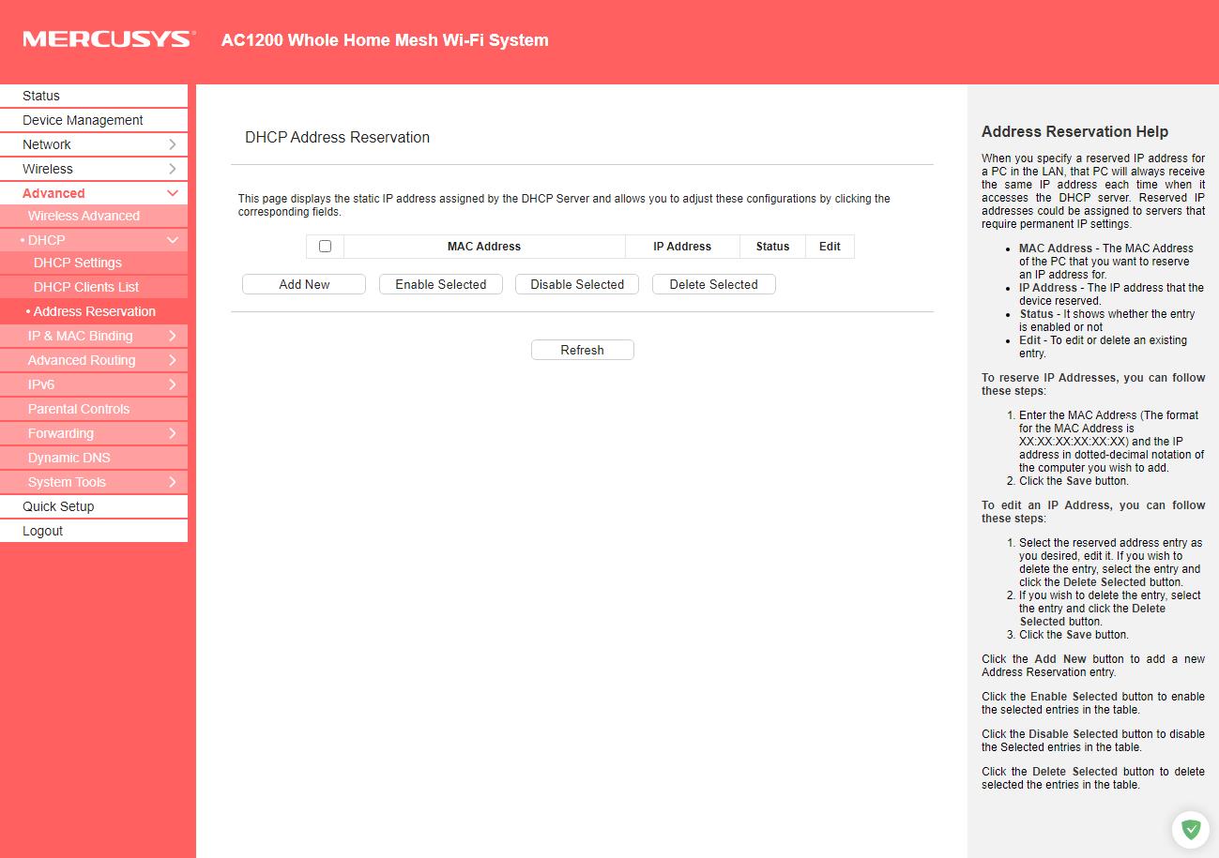This screenshot has width=1219, height=858.
Task: Expand the Network menu chevron
Action: click(x=173, y=144)
